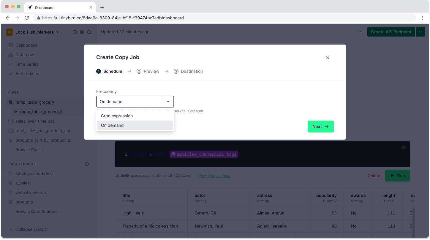Open a new browser tab
The image size is (430, 240).
[102, 7]
